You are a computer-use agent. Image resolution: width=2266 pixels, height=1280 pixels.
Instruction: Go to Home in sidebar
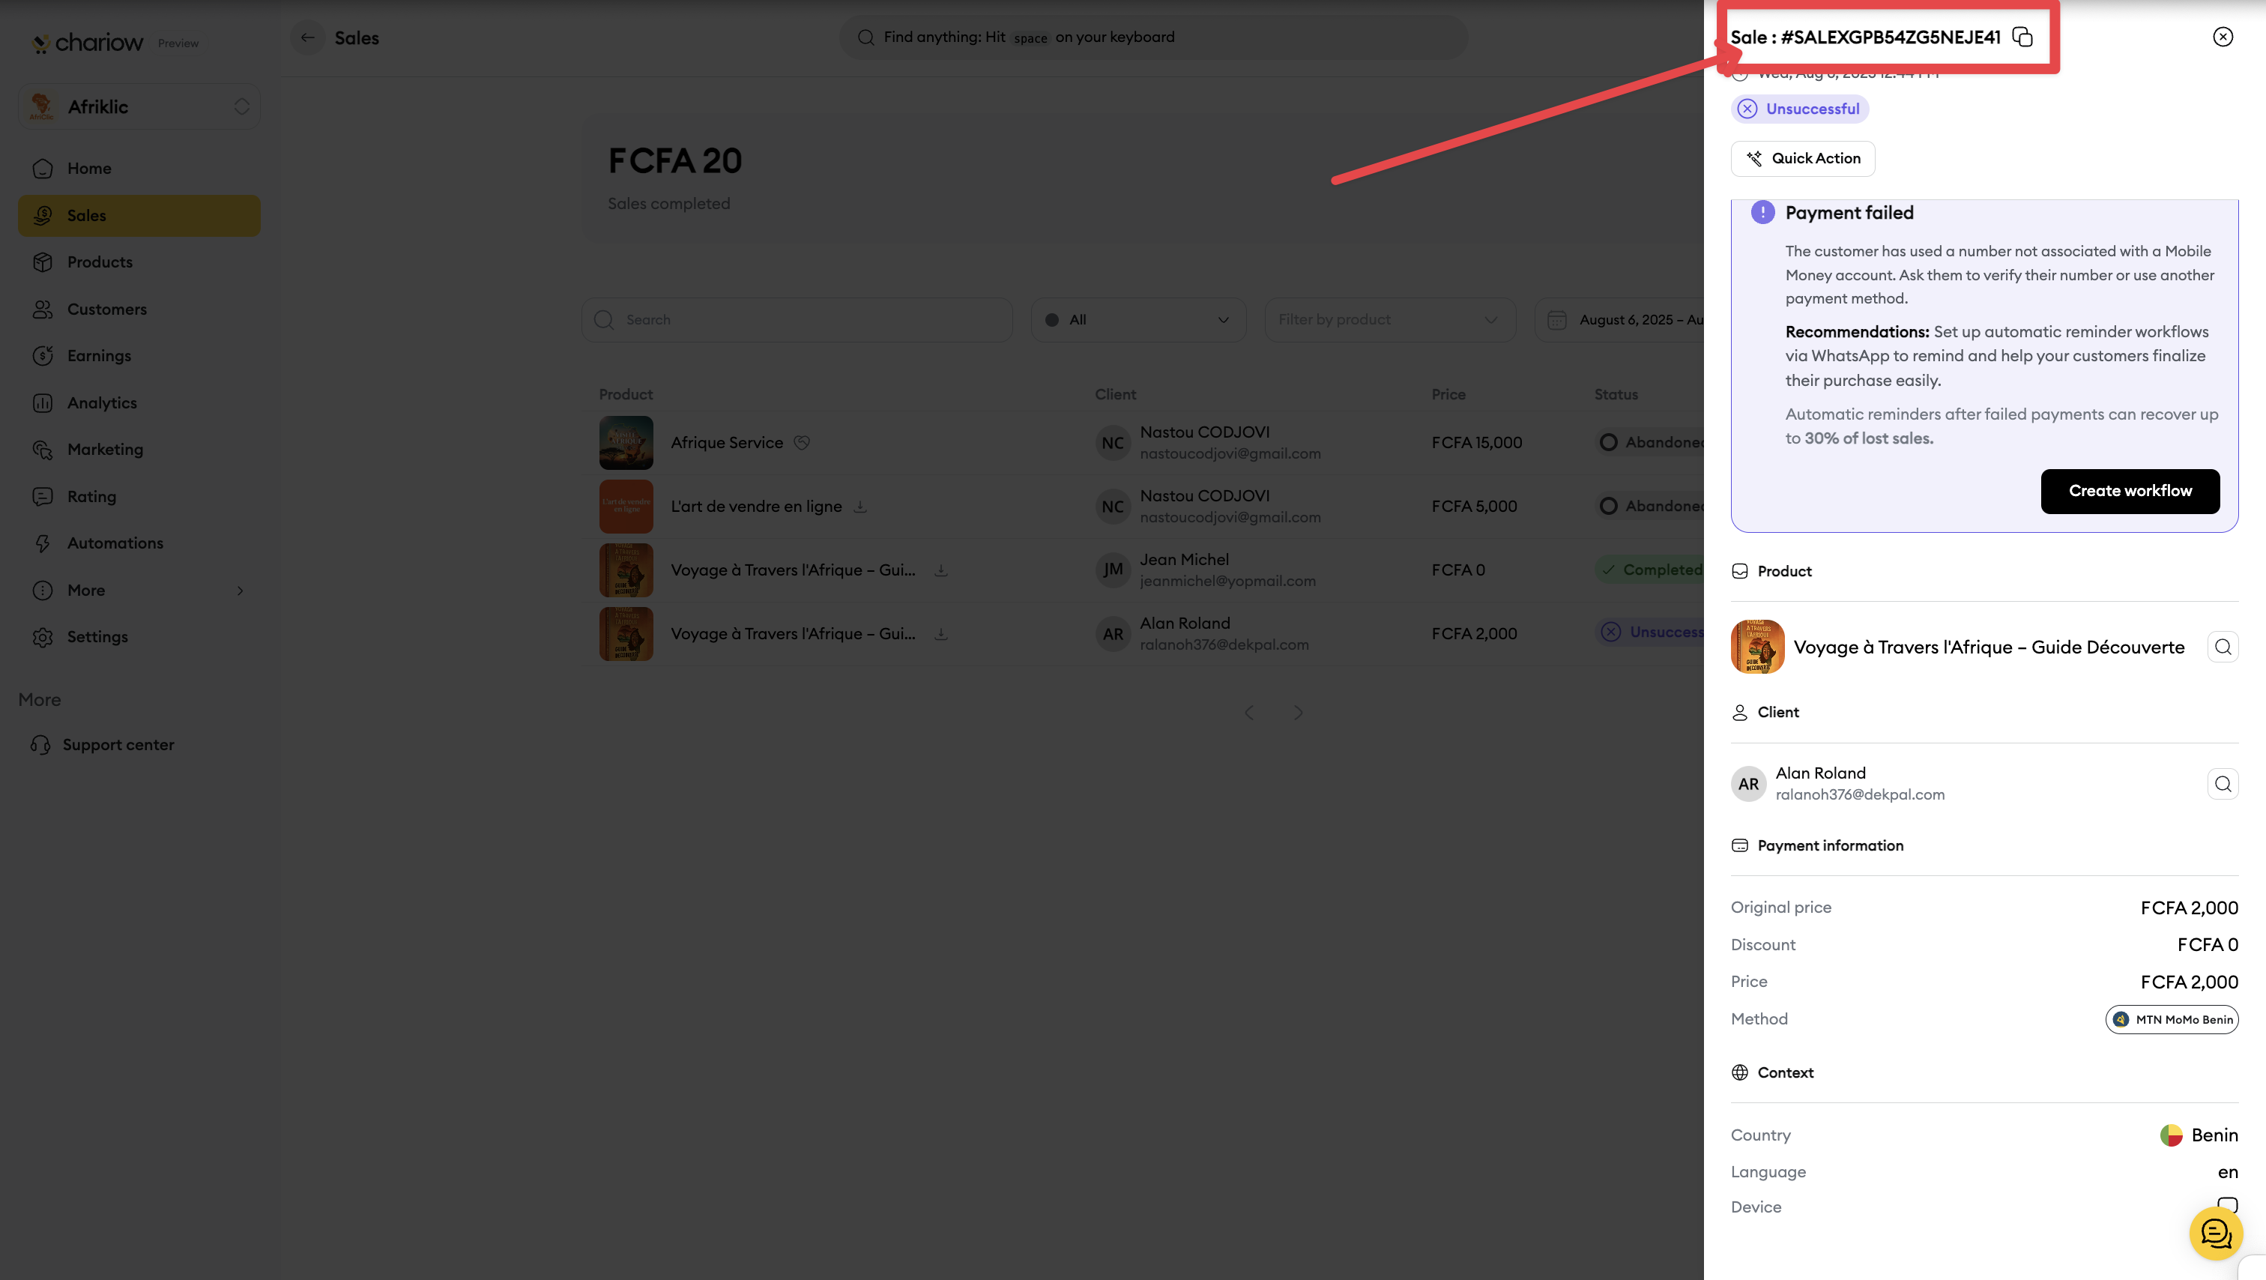pos(139,168)
